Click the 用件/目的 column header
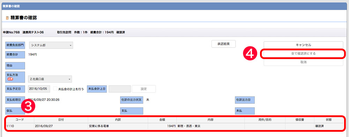This screenshot has width=349, height=137. pyautogui.click(x=265, y=120)
